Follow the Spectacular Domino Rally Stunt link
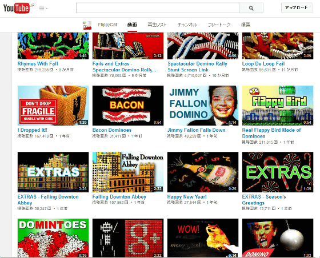320x258 pixels. 197,67
